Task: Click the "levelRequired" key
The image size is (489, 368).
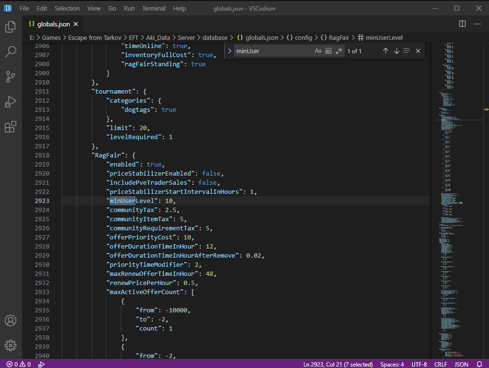Action: click(x=134, y=137)
